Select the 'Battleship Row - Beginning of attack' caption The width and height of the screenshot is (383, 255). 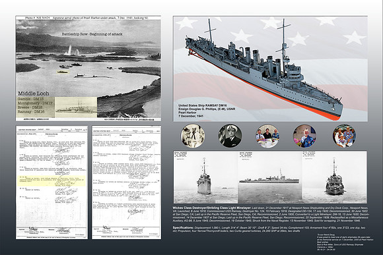pyautogui.click(x=92, y=34)
